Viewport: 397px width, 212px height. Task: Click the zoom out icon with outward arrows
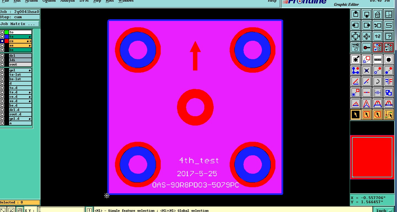click(356, 36)
